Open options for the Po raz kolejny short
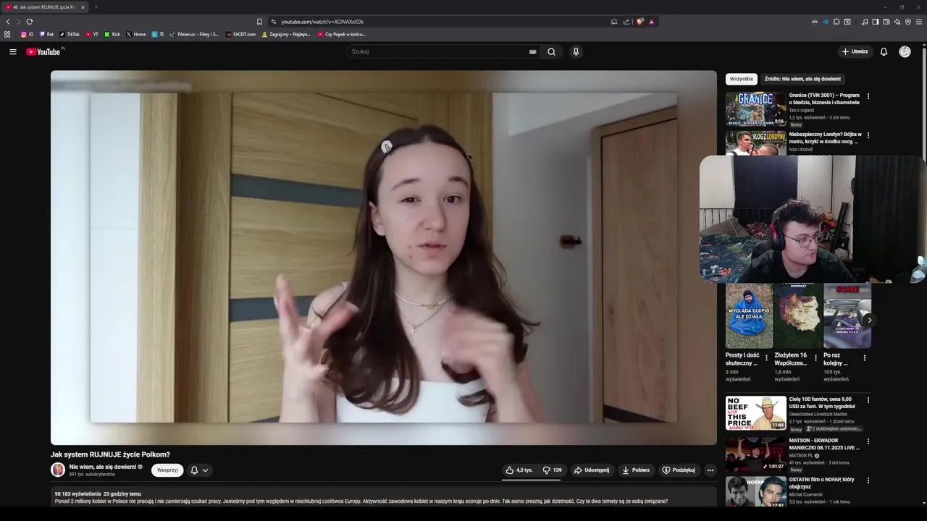 click(x=864, y=357)
